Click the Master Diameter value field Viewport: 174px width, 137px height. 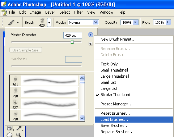click(73, 35)
